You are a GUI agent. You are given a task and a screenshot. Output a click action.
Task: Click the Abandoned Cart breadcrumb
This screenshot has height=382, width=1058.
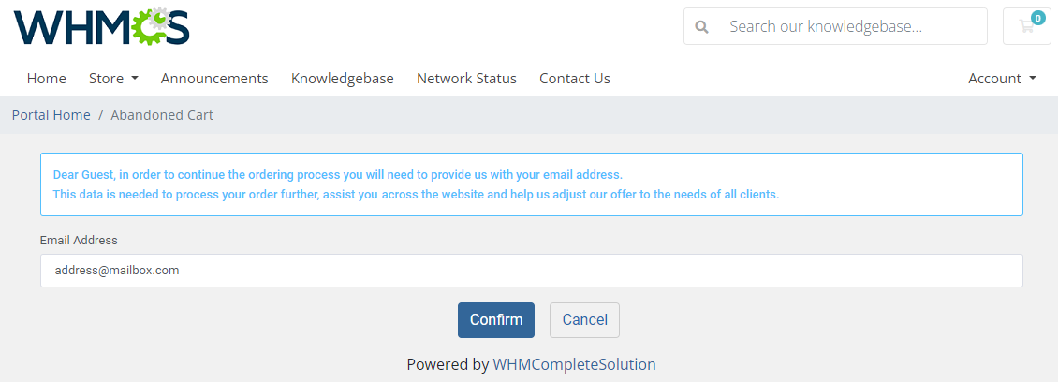click(162, 115)
